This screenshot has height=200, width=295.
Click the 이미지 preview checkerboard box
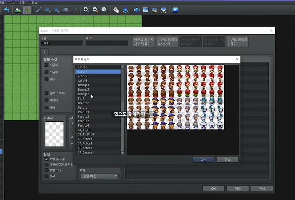click(x=54, y=134)
